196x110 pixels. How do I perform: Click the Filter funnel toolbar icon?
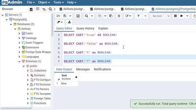(138, 16)
